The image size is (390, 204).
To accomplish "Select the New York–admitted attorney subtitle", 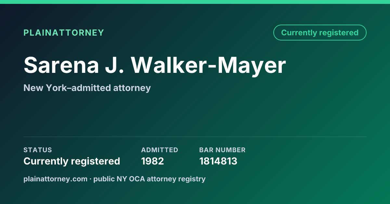I will tap(87, 88).
